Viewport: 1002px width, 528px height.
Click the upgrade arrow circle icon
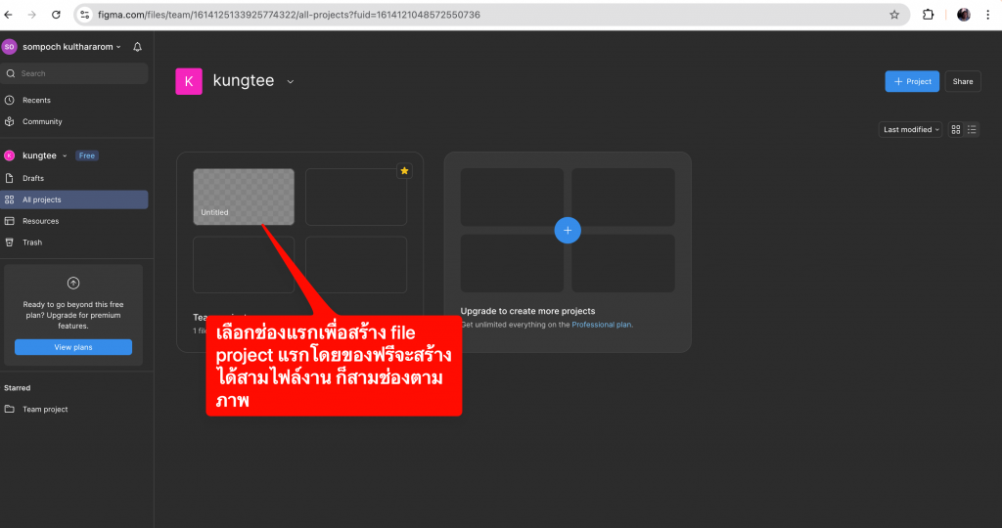pos(73,284)
